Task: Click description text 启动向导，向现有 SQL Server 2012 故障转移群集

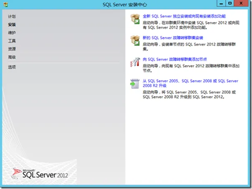Action: (x=191, y=68)
